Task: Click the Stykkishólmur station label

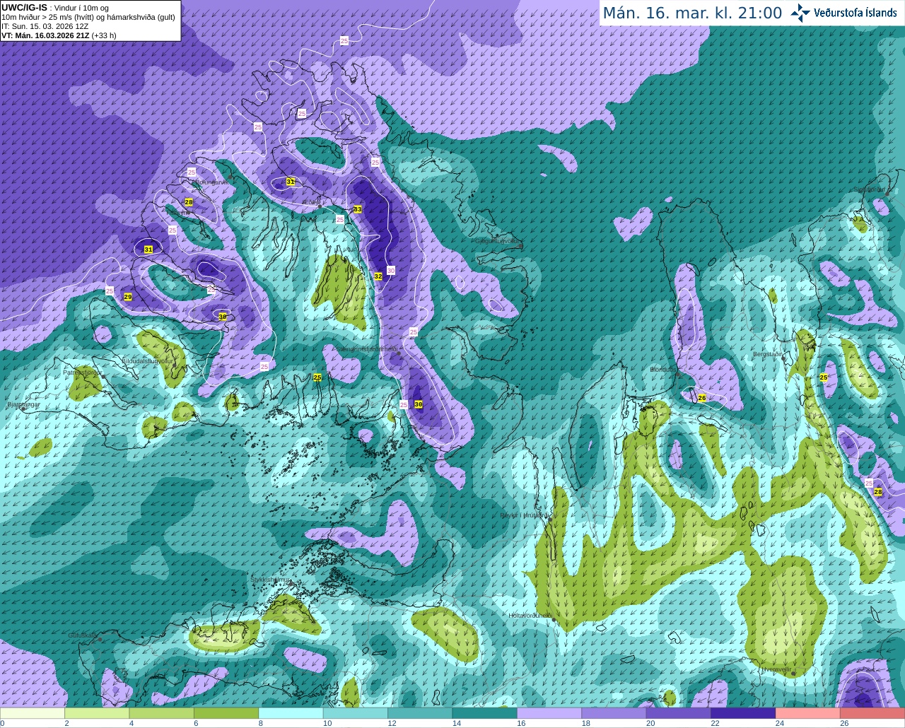Action: [x=271, y=580]
